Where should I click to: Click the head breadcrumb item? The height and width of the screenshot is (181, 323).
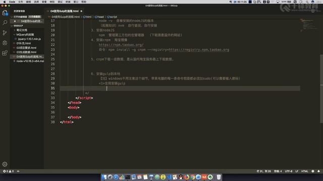[x=99, y=17]
